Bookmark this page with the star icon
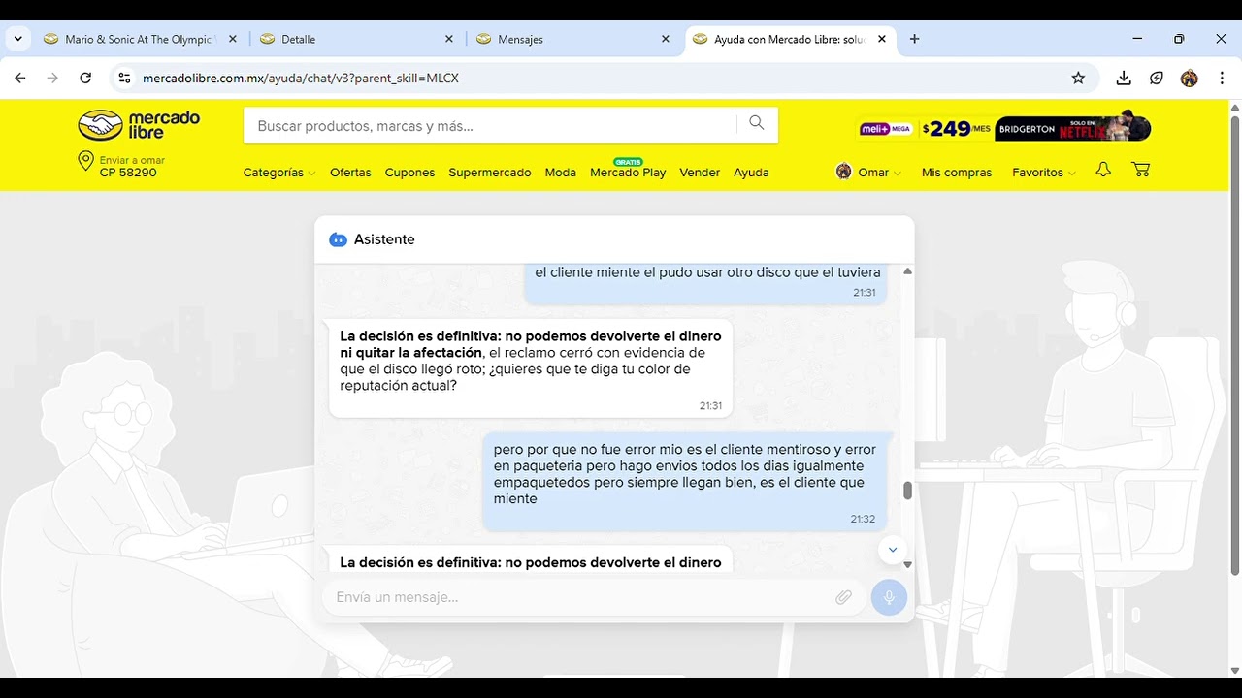This screenshot has height=698, width=1242. coord(1078,78)
